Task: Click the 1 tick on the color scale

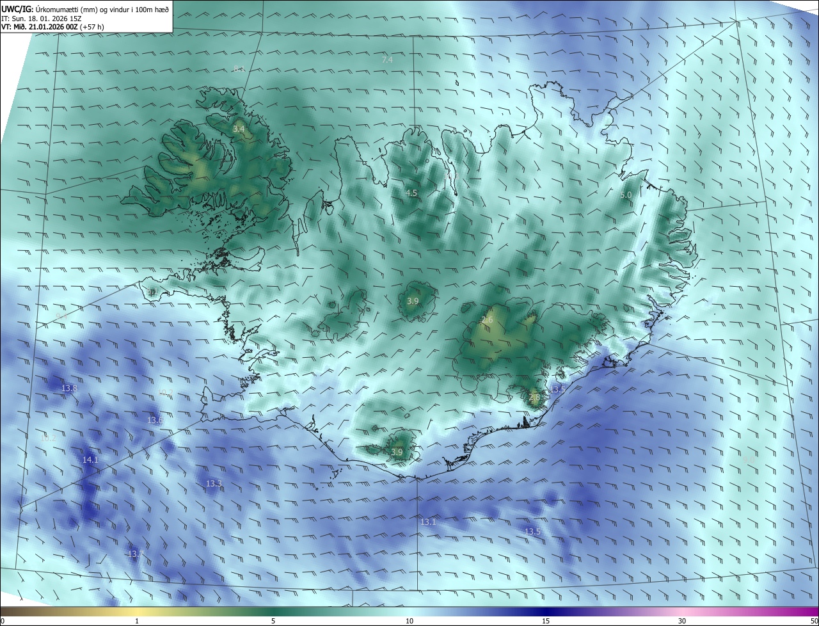Action: [138, 621]
